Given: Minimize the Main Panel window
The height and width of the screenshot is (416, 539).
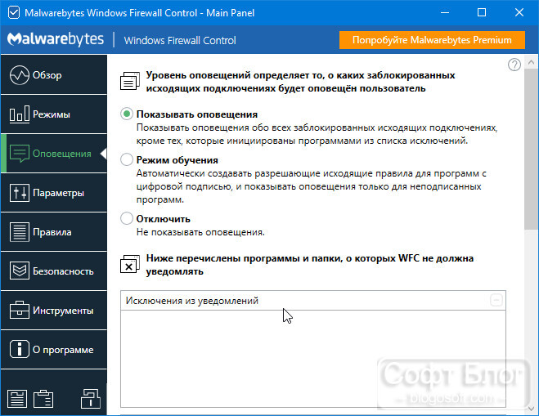Looking at the screenshot, I should tap(445, 13).
